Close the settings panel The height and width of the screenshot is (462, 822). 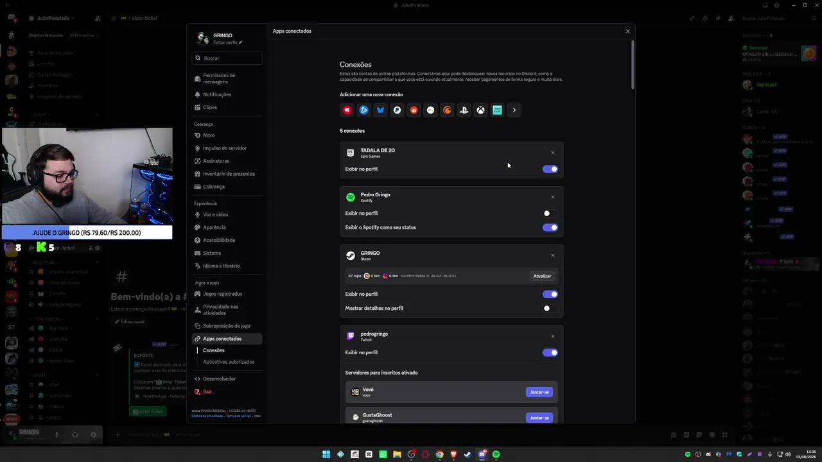[x=628, y=31]
